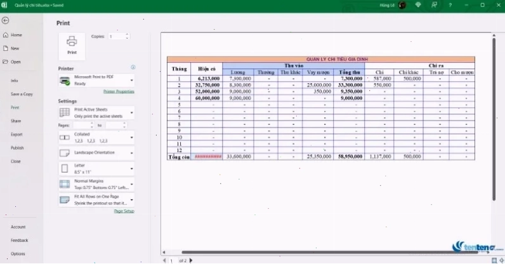Click the Copies number field
The height and width of the screenshot is (264, 505).
[x=116, y=36]
